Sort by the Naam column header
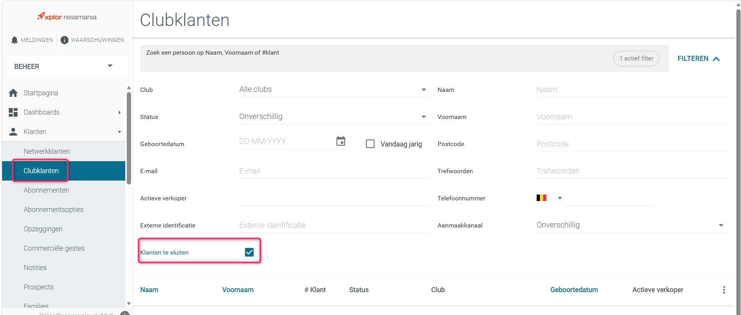The height and width of the screenshot is (315, 741). click(x=149, y=290)
